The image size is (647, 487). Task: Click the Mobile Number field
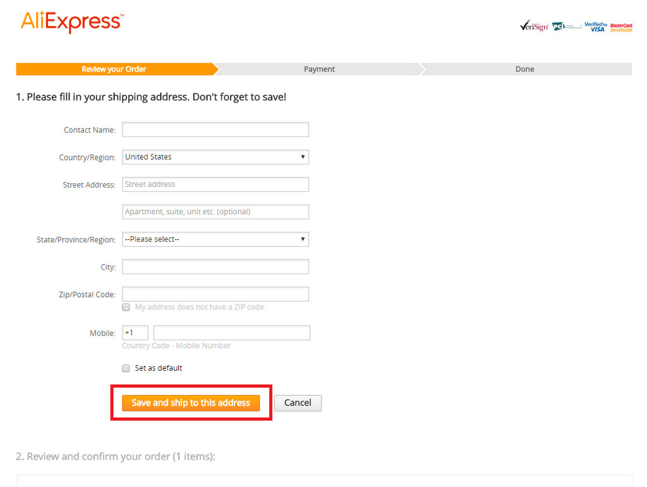(231, 333)
